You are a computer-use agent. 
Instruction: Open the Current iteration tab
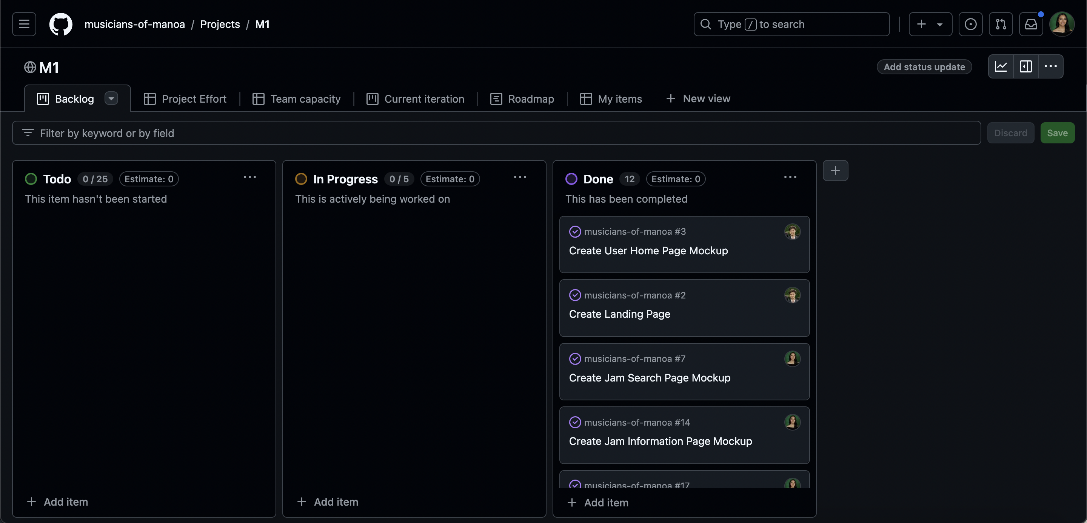click(x=415, y=99)
